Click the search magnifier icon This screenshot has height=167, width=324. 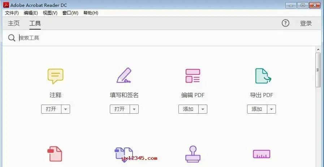click(12, 38)
